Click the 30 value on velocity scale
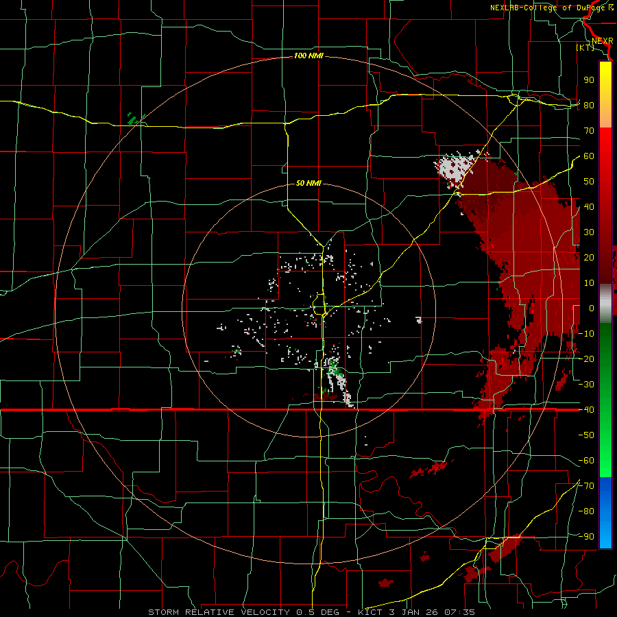This screenshot has width=617, height=617. coord(589,232)
